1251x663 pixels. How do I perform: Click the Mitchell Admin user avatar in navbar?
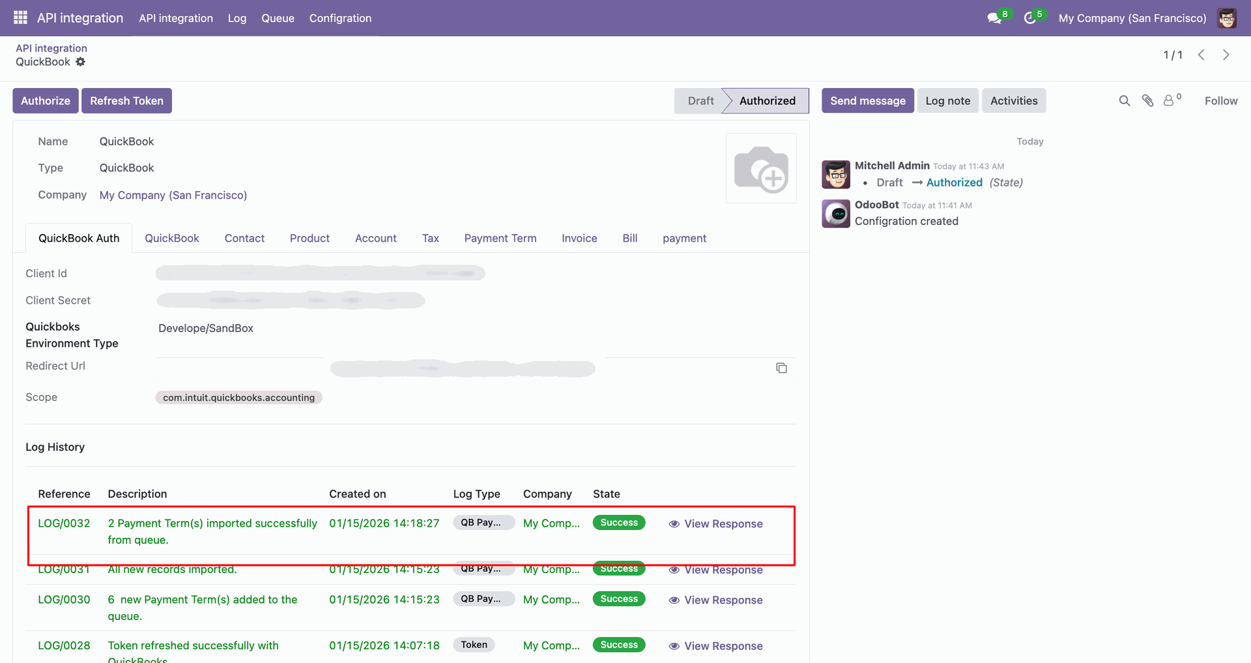(x=1226, y=18)
